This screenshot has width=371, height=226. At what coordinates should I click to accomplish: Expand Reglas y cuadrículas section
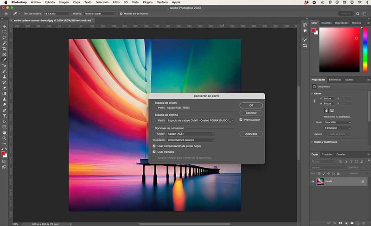point(312,142)
